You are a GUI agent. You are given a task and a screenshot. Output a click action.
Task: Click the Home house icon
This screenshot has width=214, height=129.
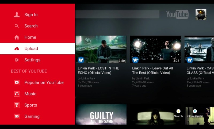[17, 37]
